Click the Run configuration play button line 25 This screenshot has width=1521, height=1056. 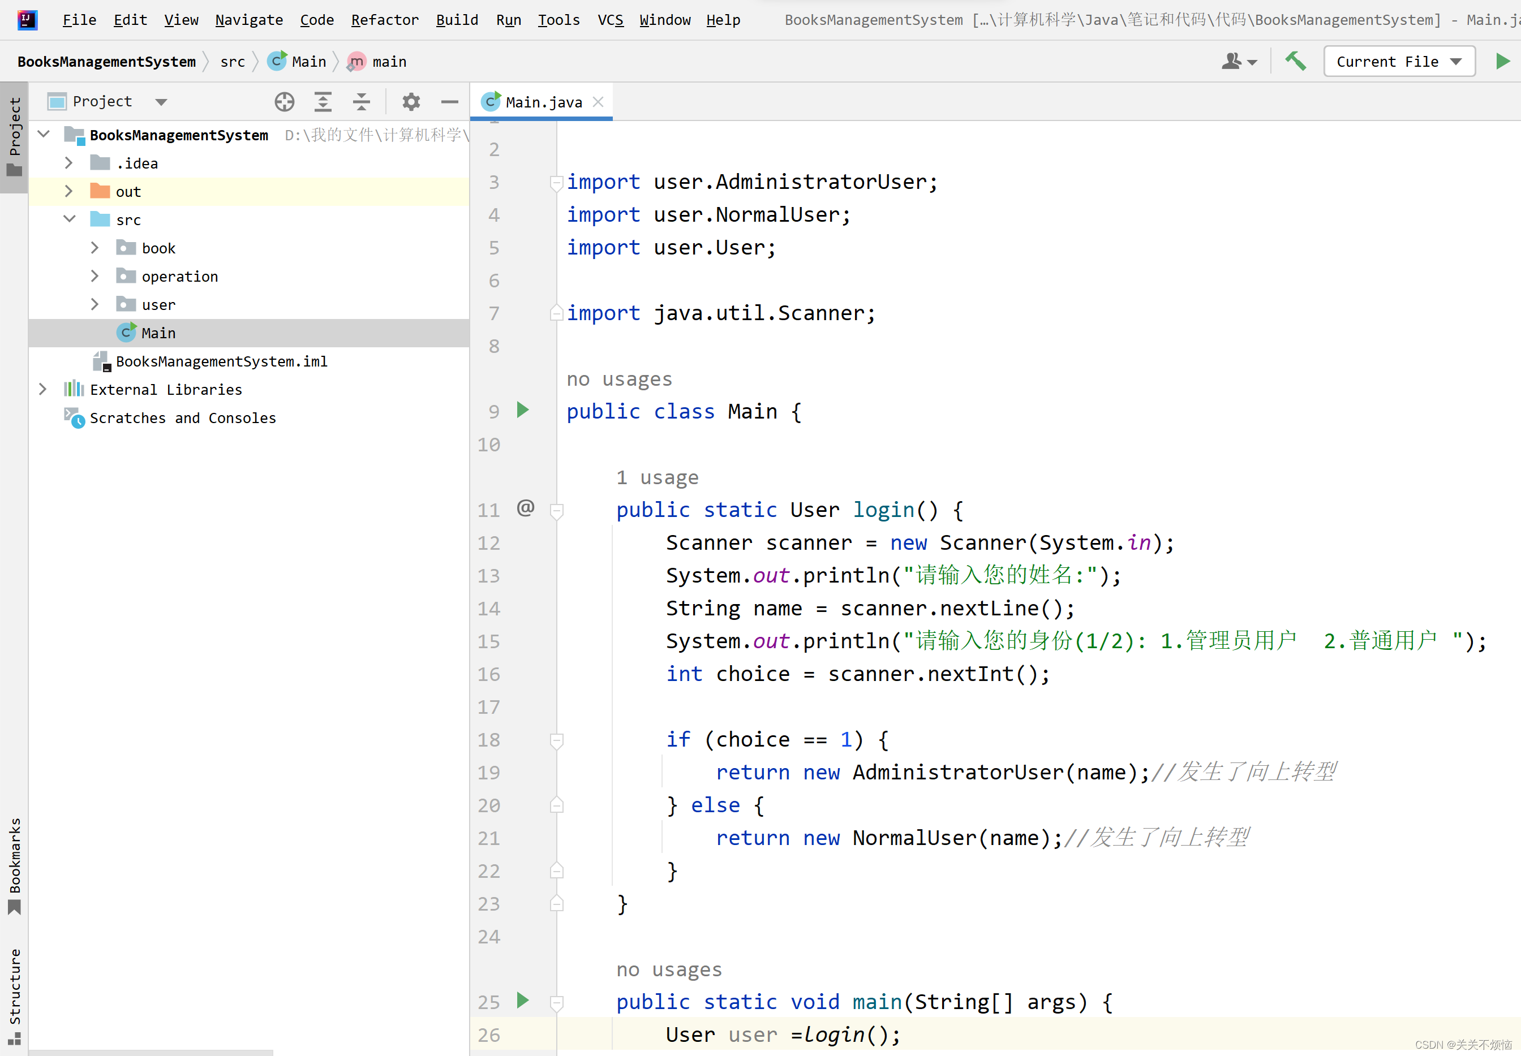523,1001
